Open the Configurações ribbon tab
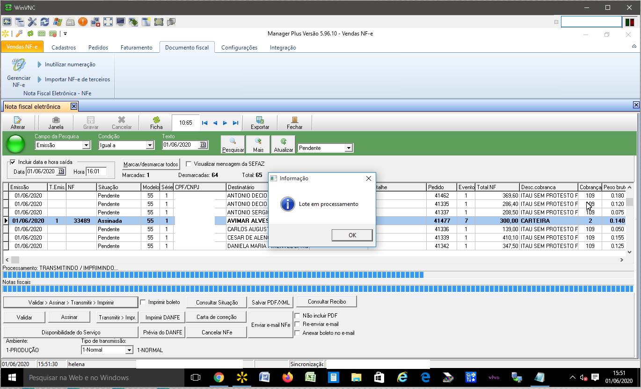This screenshot has width=641, height=389. pos(239,48)
